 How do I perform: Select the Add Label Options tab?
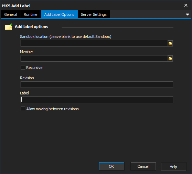tap(59, 14)
